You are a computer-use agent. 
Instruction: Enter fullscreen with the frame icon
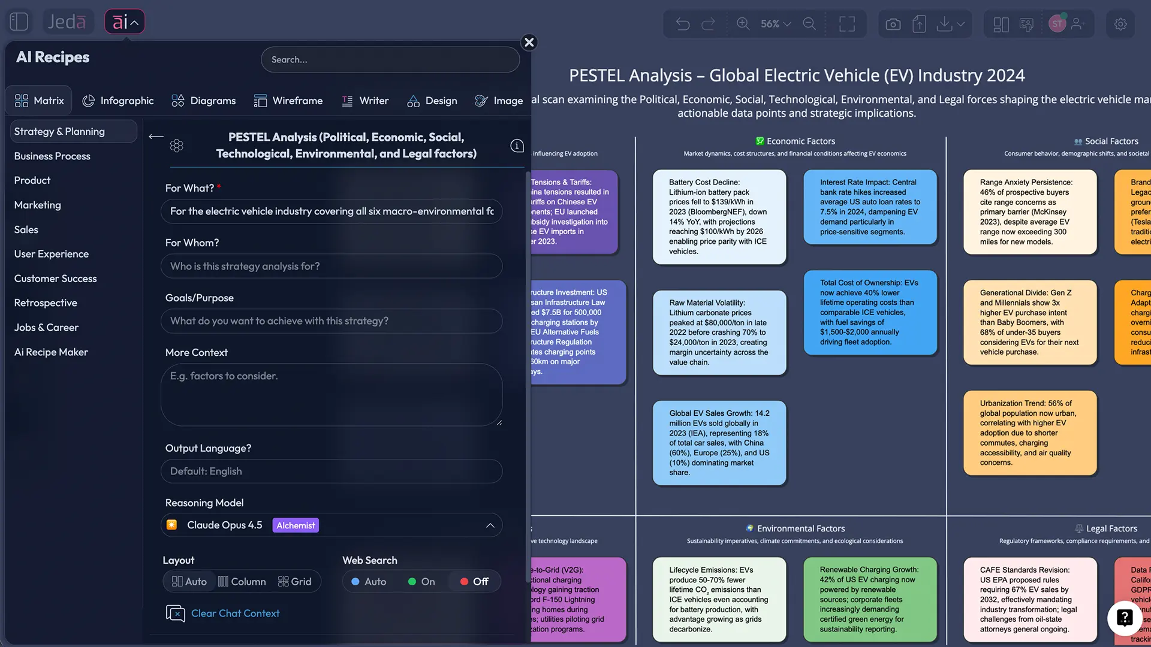click(x=847, y=24)
